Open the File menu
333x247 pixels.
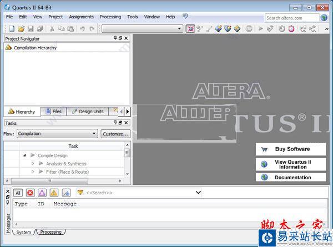click(9, 17)
